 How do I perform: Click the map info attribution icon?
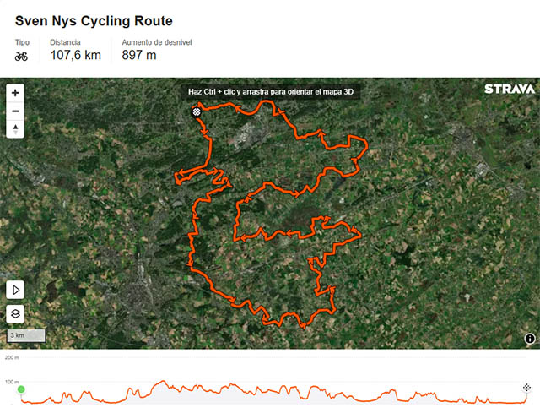[x=529, y=338]
